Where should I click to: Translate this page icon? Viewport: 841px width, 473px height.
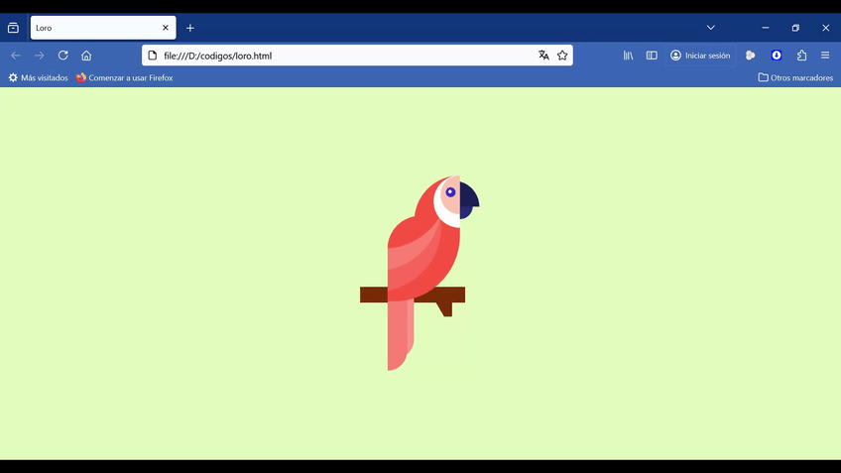[543, 56]
